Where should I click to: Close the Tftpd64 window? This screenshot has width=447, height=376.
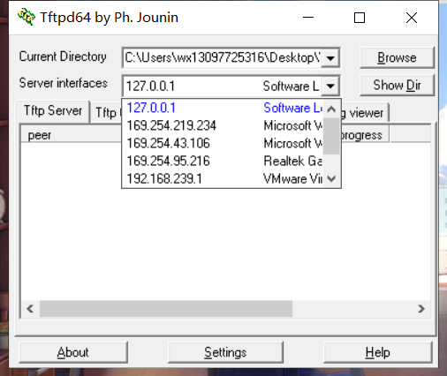tap(412, 18)
